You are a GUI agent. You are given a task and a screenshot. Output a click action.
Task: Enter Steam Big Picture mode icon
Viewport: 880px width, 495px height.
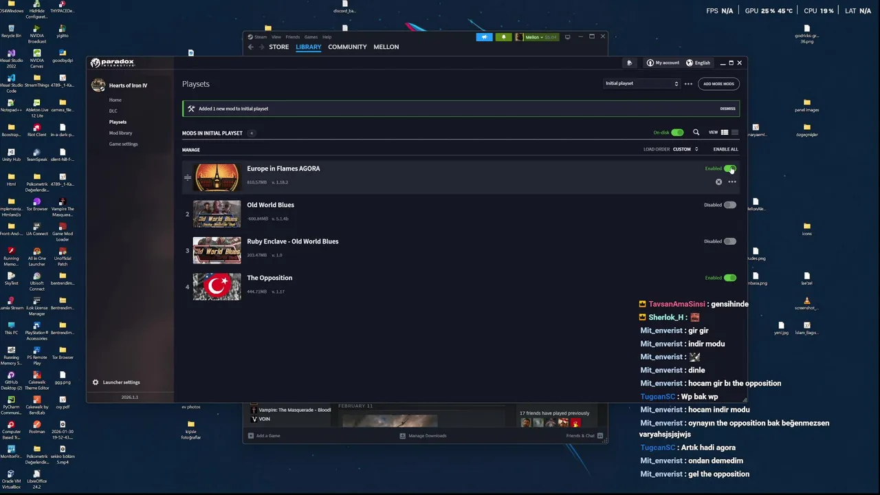pos(567,37)
